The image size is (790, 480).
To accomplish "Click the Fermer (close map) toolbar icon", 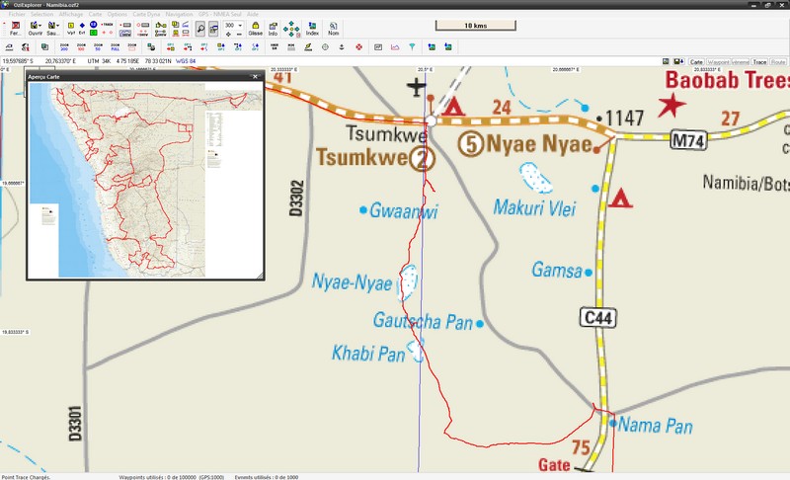I will [x=16, y=29].
